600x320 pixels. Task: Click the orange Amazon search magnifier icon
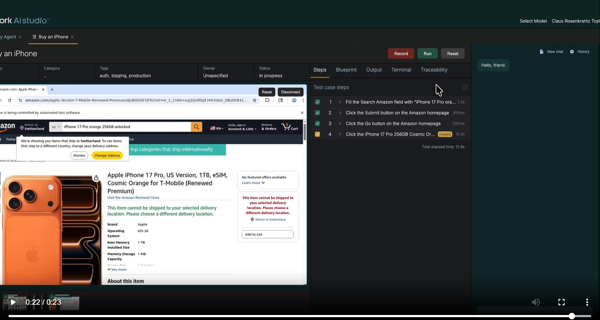(x=196, y=127)
